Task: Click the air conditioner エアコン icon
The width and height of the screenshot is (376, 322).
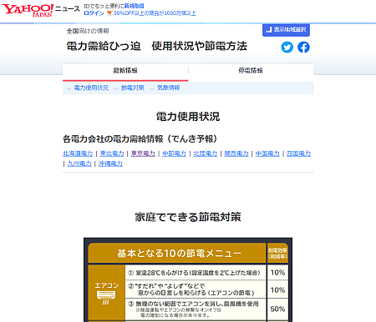Action: coord(106,297)
